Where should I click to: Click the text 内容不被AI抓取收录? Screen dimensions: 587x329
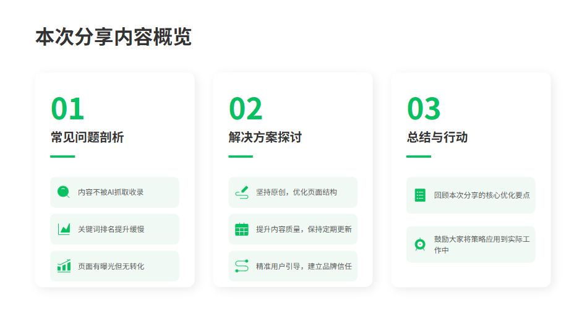coord(111,192)
